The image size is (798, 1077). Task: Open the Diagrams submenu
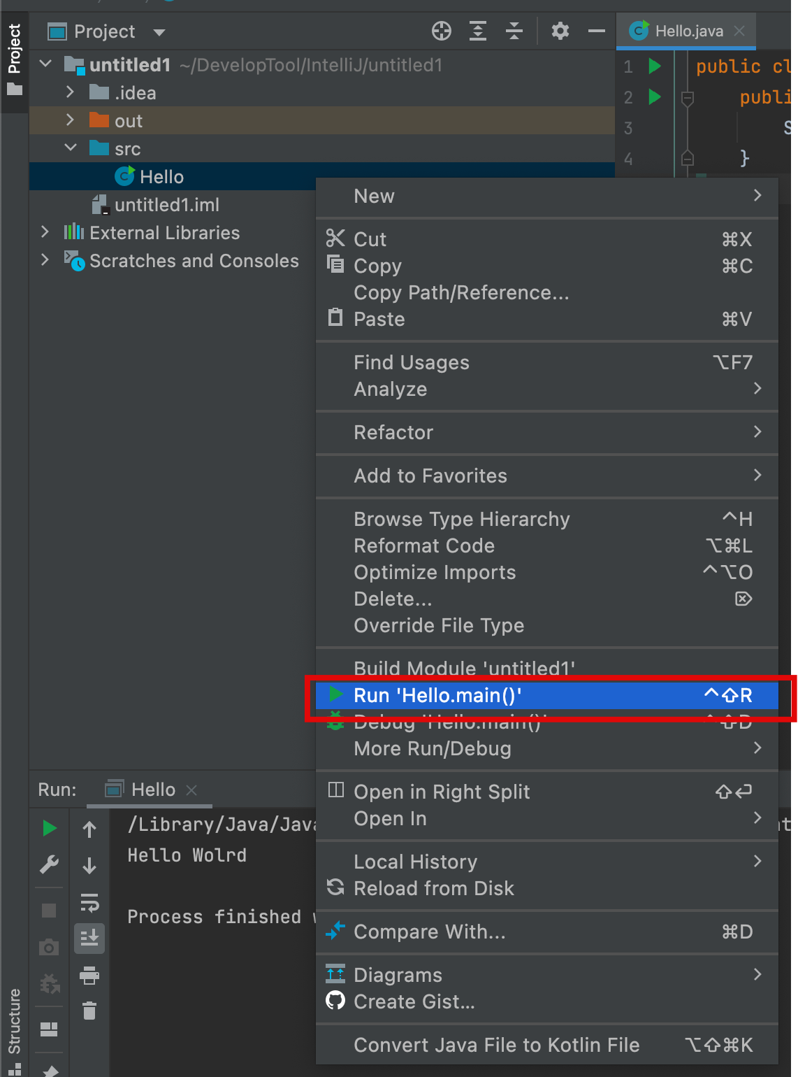tap(547, 975)
